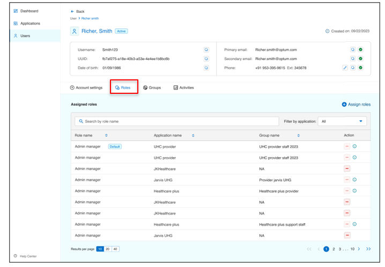Screen dimensions: 385x267
Task: Copy the Secondary email address
Action: pyautogui.click(x=353, y=58)
